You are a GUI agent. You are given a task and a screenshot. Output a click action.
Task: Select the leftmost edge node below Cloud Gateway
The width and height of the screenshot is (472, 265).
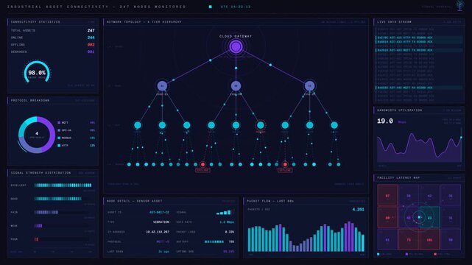[x=162, y=85]
